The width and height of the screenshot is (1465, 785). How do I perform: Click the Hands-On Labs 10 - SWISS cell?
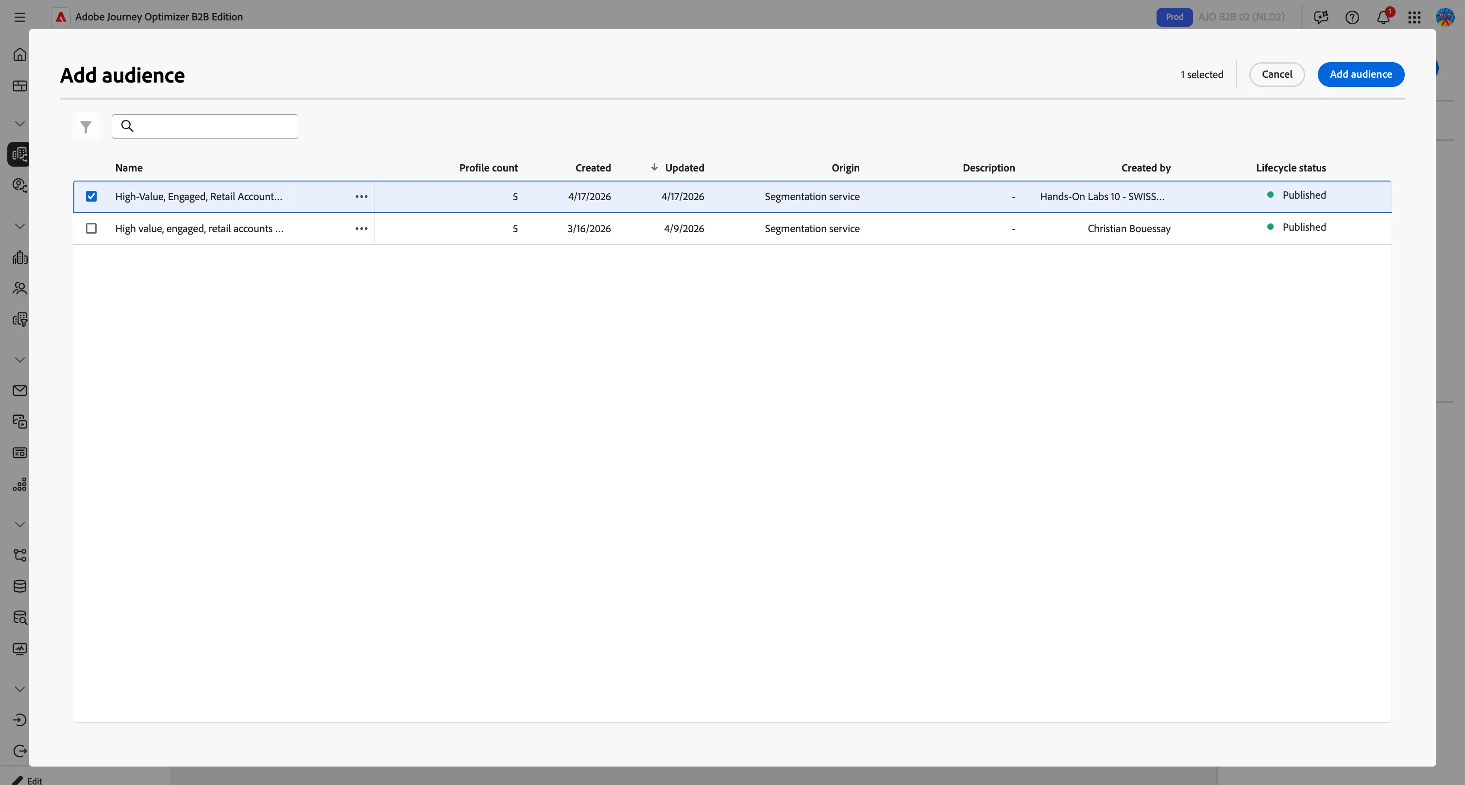click(x=1102, y=196)
